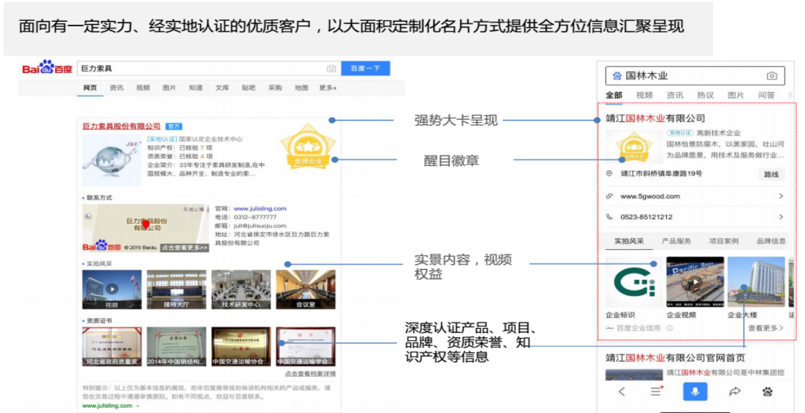Tap the menu icon in mobile bottom bar
This screenshot has width=805, height=413.
pyautogui.click(x=657, y=391)
